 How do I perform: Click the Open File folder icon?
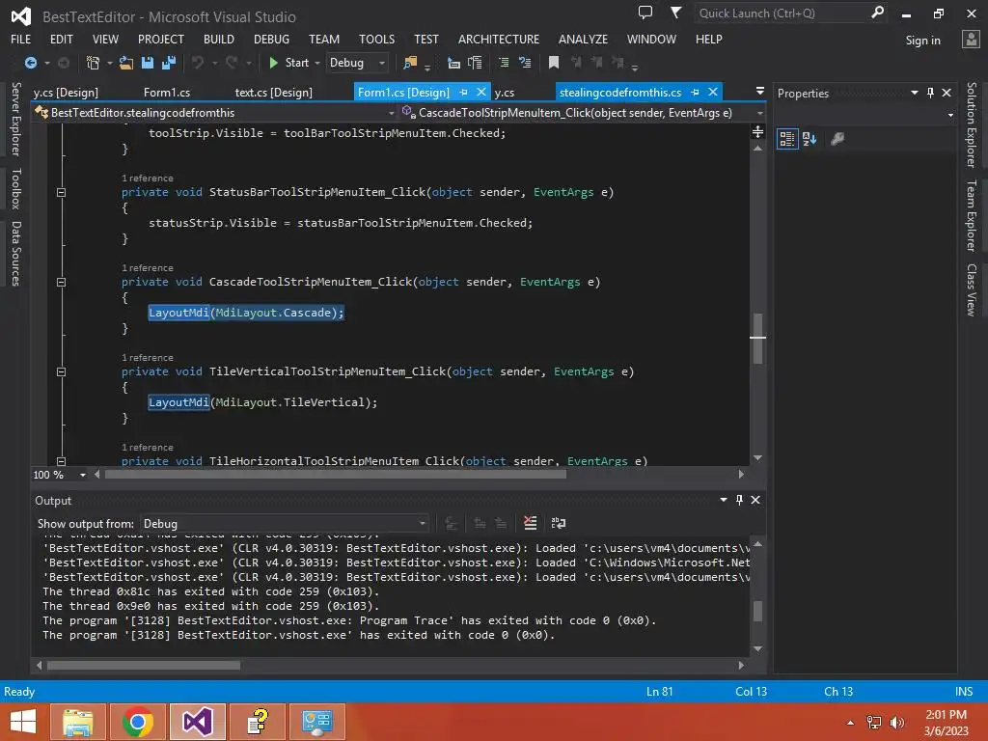pyautogui.click(x=126, y=63)
